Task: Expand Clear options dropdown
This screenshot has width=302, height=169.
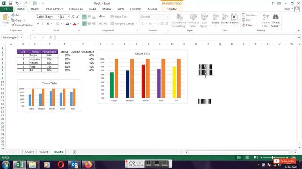Action: click(253, 25)
